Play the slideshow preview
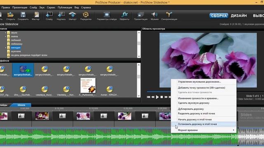 (x=157, y=97)
